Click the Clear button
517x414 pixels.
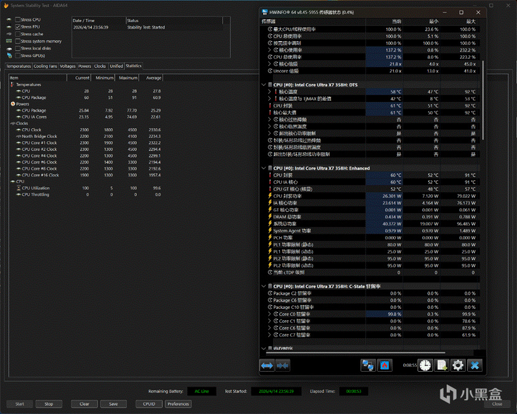click(x=85, y=404)
